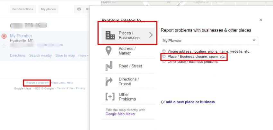Click the Search nearby link

[40, 56]
